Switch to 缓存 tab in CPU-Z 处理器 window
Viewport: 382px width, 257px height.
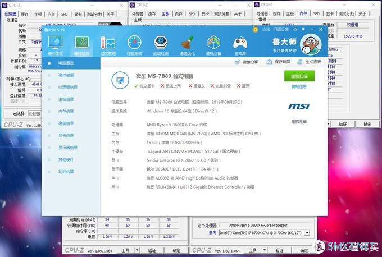[25, 15]
